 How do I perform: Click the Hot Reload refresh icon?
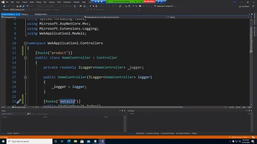click(x=75, y=6)
